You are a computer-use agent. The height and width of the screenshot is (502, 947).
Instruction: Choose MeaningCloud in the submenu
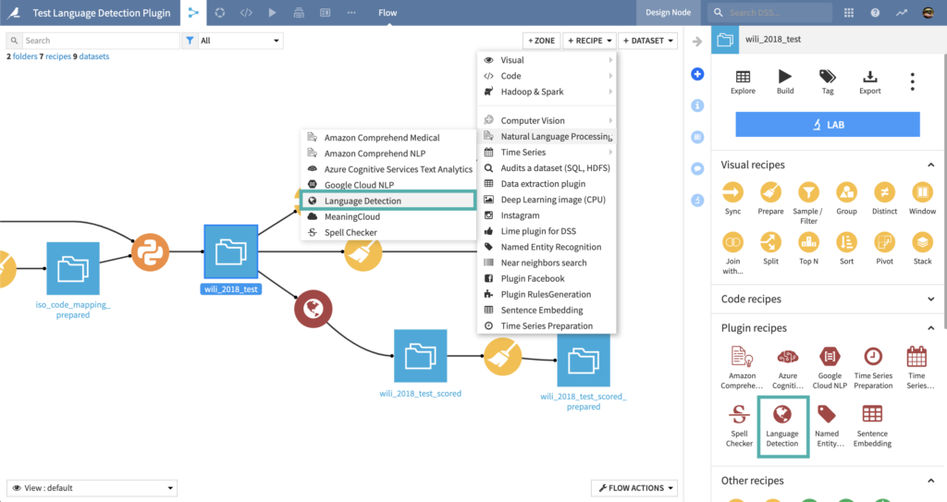[x=388, y=216]
